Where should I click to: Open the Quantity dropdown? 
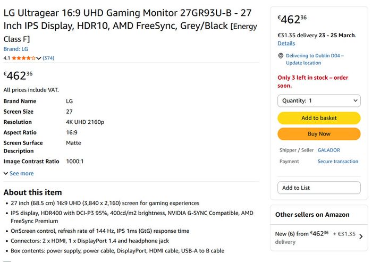pos(319,101)
